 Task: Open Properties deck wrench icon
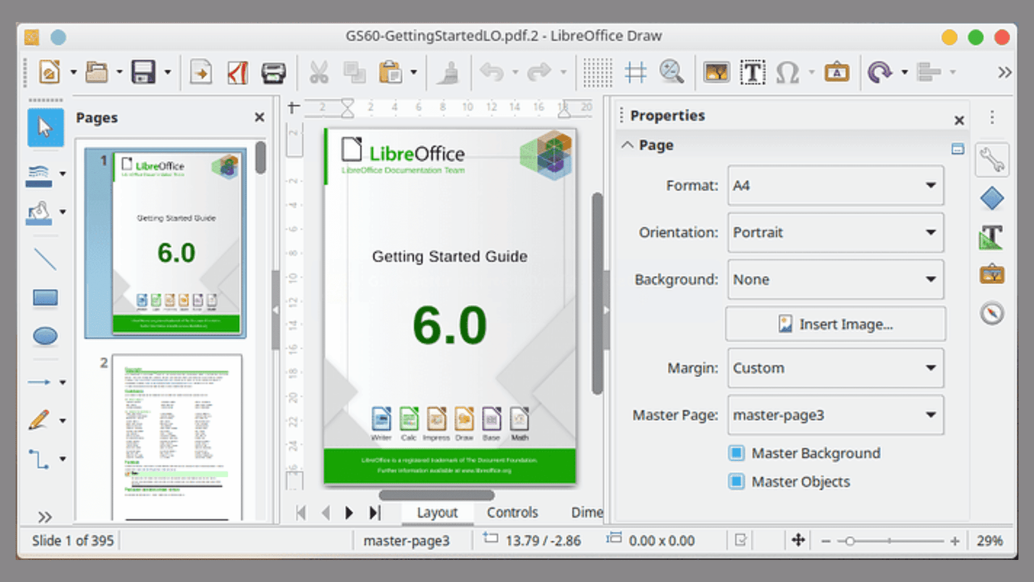coord(992,160)
